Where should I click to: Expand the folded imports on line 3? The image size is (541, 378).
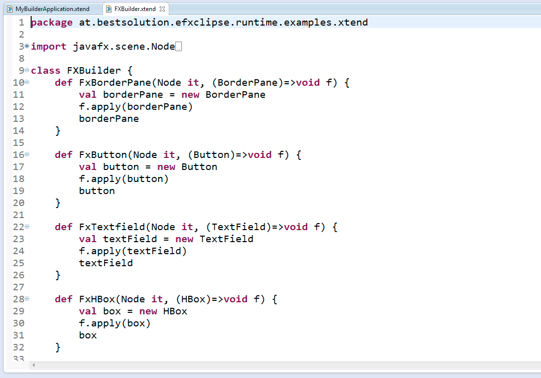click(x=27, y=46)
